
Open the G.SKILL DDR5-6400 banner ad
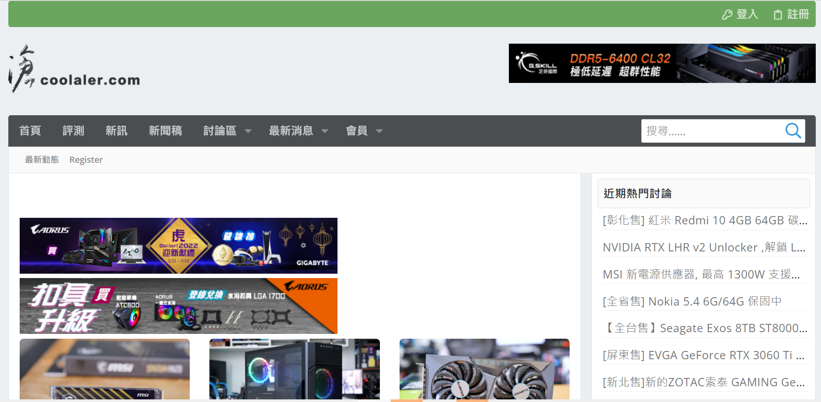(x=662, y=63)
